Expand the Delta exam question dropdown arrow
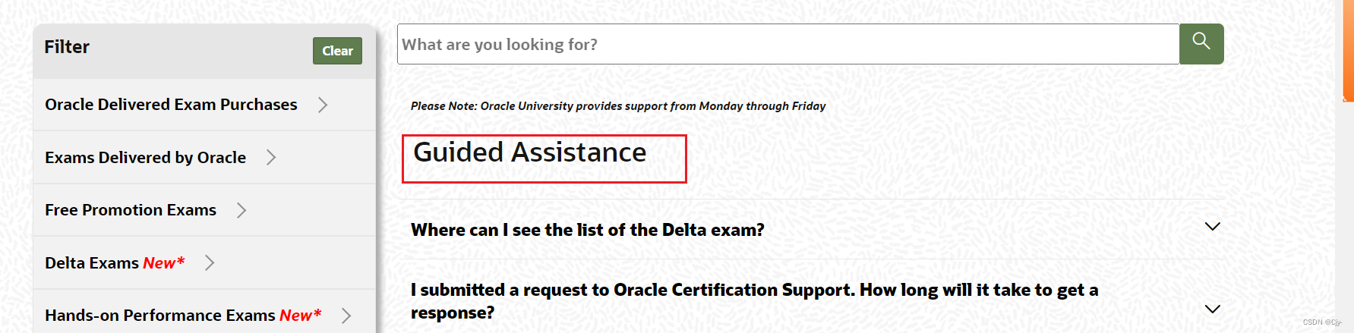Image resolution: width=1354 pixels, height=333 pixels. pyautogui.click(x=1212, y=227)
